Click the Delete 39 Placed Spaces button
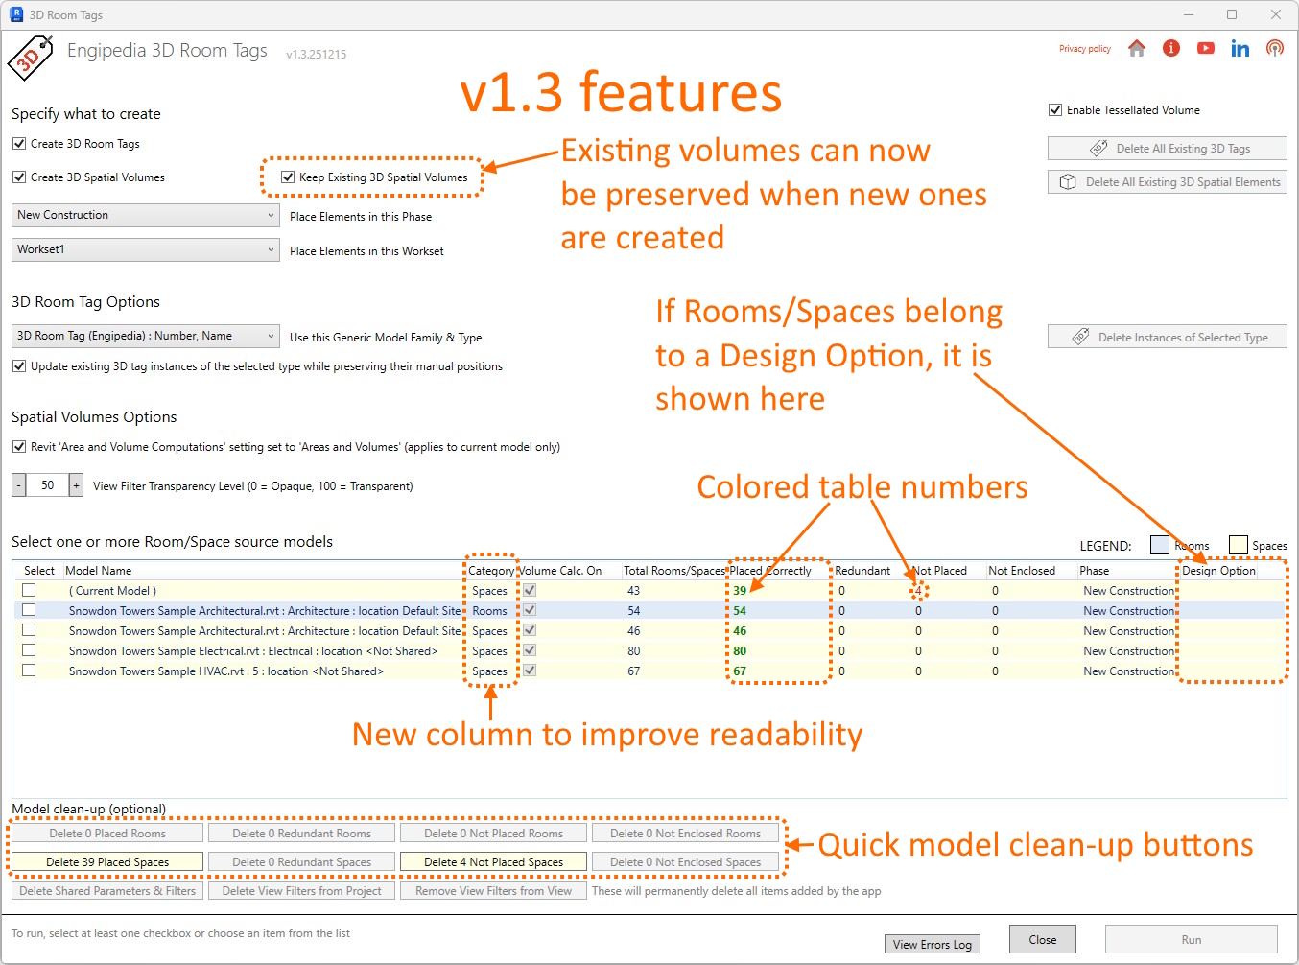This screenshot has height=965, width=1299. coord(106,861)
